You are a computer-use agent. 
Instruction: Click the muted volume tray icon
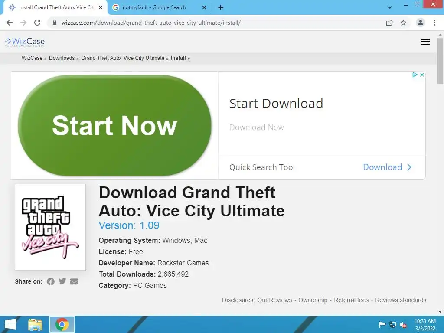(x=403, y=325)
